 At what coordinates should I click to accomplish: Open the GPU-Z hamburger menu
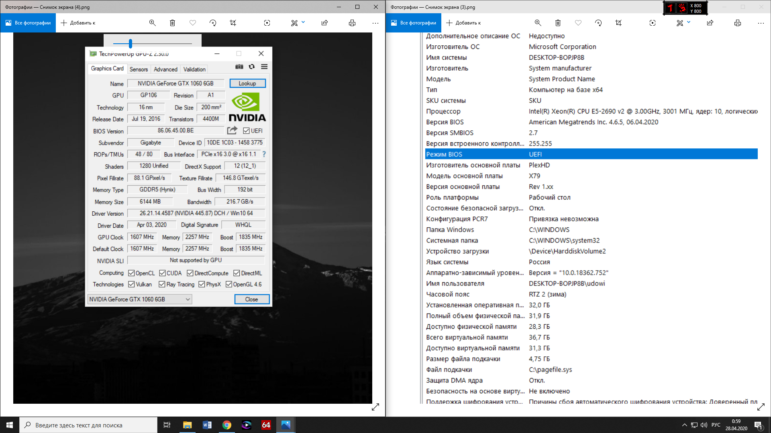click(x=264, y=67)
